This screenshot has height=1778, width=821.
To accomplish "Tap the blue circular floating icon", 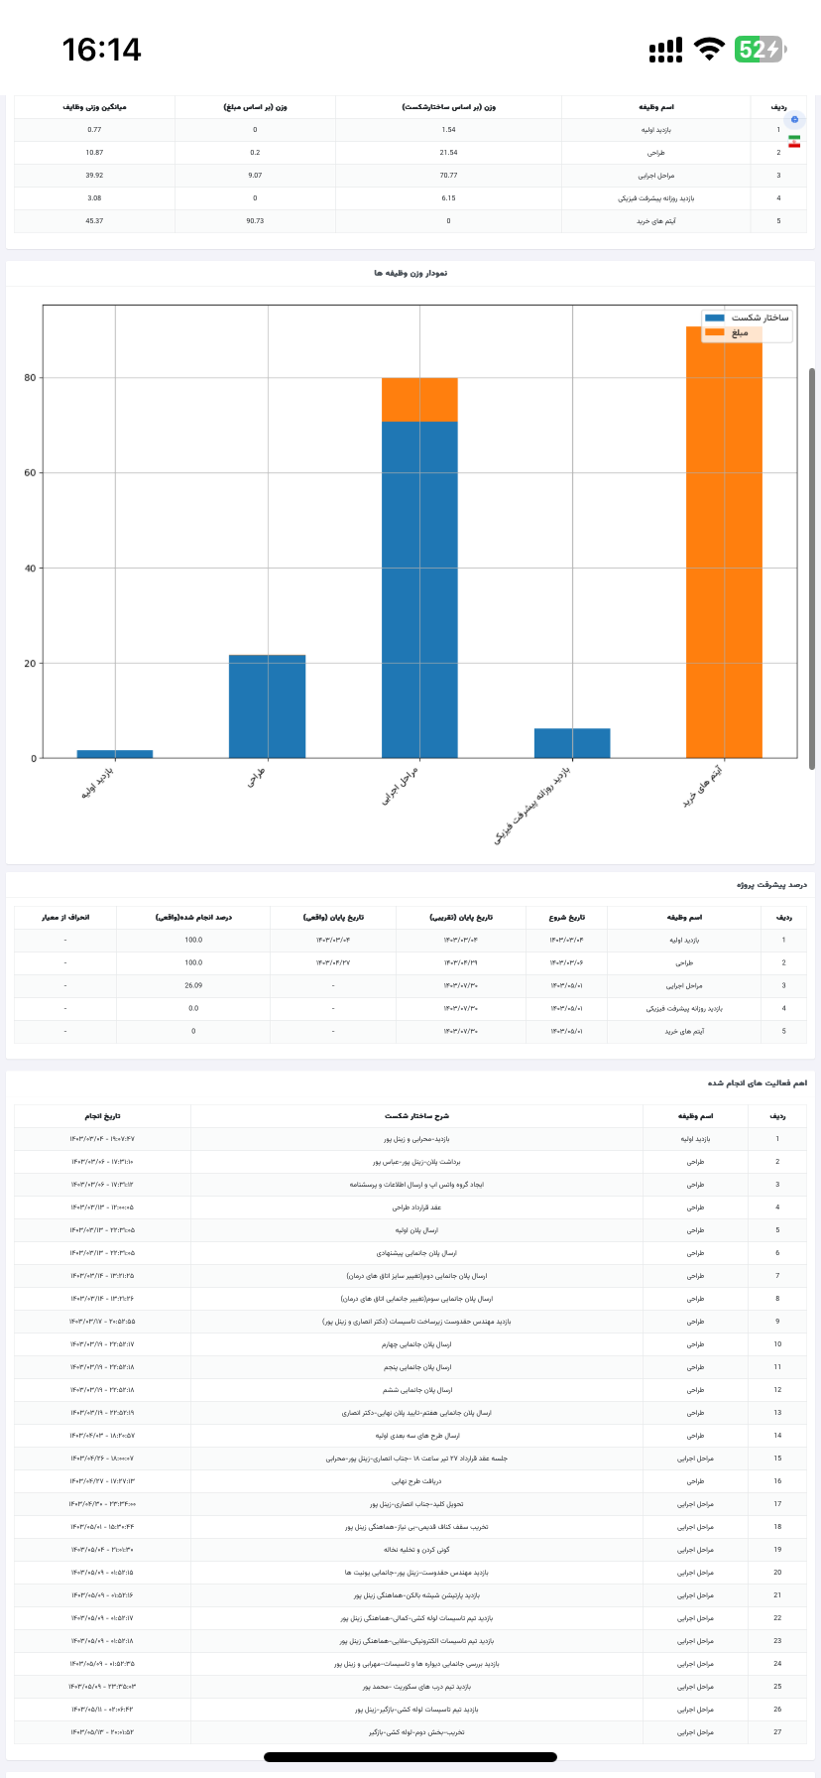I will 793,120.
